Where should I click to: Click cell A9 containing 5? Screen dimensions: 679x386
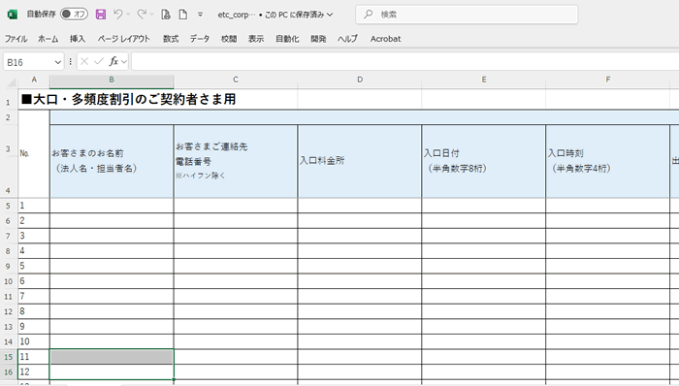pos(34,266)
